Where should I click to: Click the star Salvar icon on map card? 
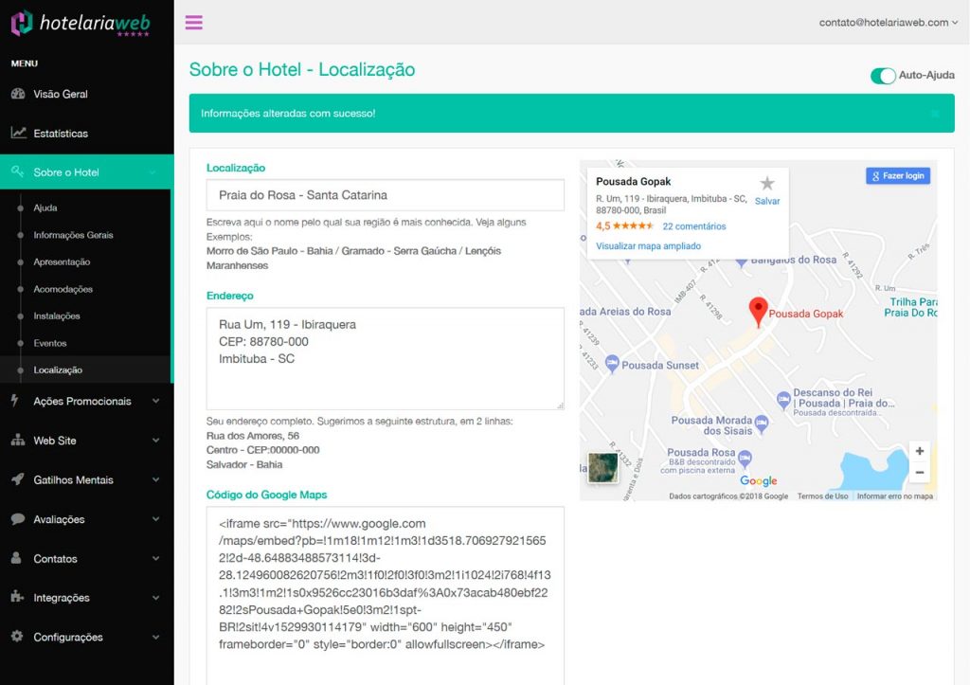(767, 183)
